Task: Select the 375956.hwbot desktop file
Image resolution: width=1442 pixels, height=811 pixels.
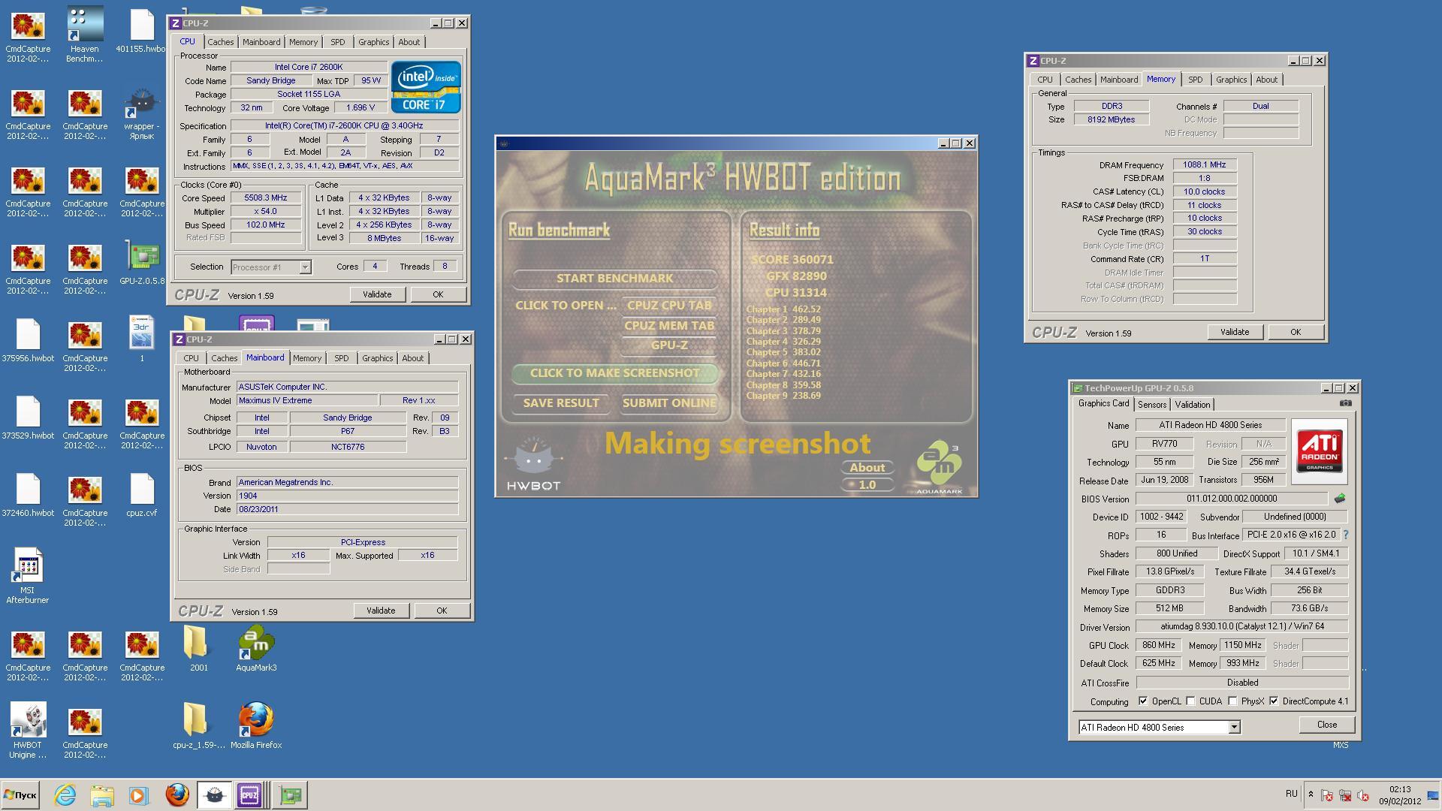Action: tap(28, 340)
